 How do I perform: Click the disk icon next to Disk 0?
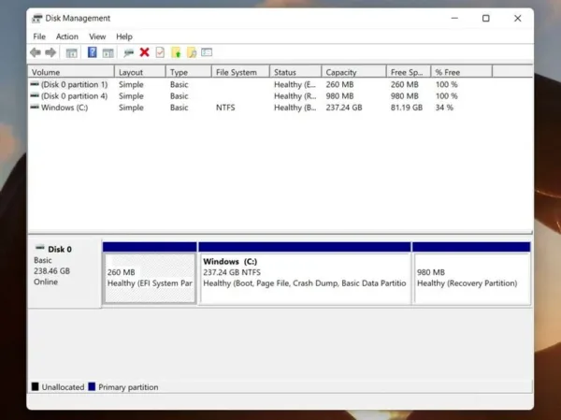(40, 248)
